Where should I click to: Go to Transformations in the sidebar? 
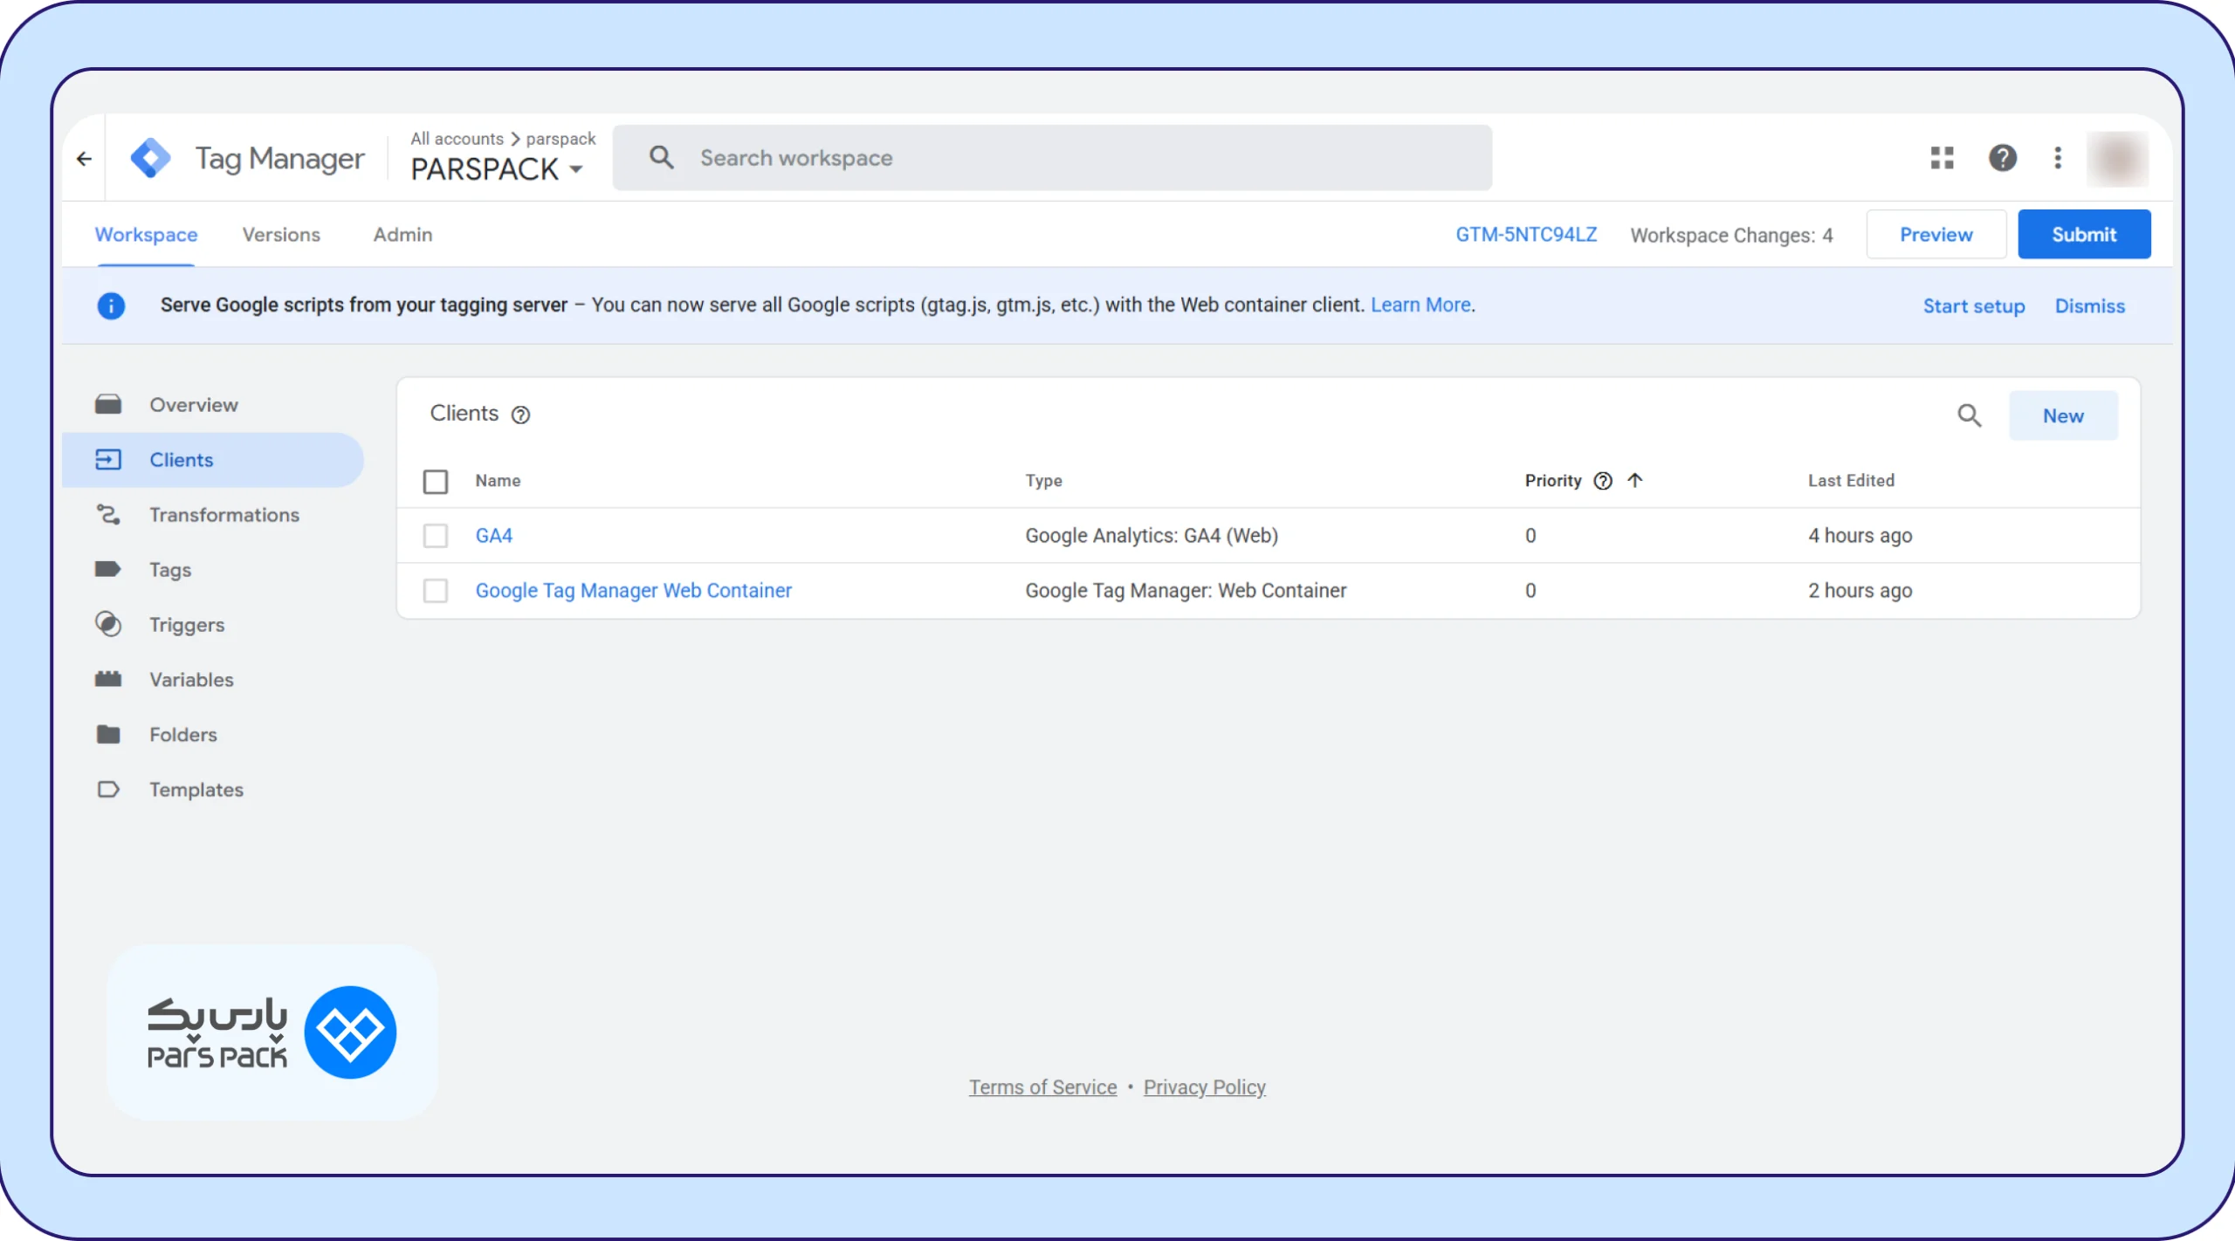point(224,515)
